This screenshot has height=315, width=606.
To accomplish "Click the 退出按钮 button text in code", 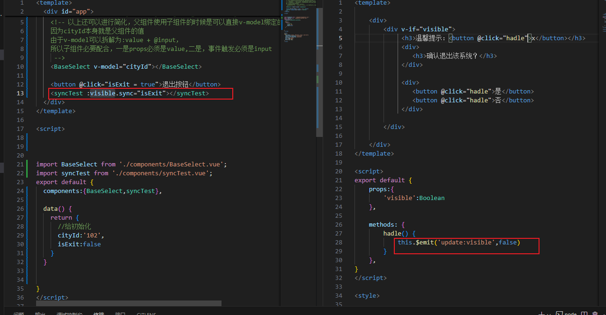I will (x=175, y=85).
